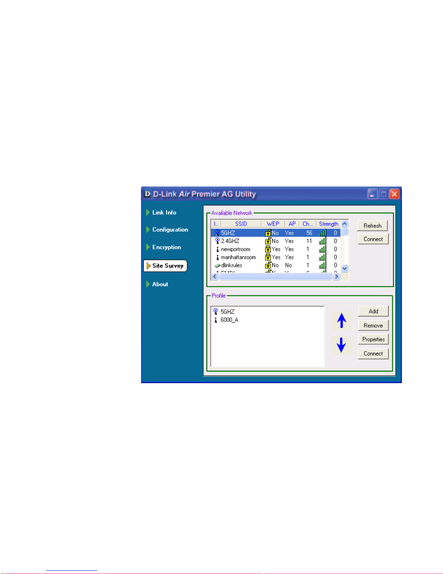This screenshot has height=574, width=443.
Task: Click channel value 11 in 2.4GHZ row
Action: pyautogui.click(x=309, y=241)
